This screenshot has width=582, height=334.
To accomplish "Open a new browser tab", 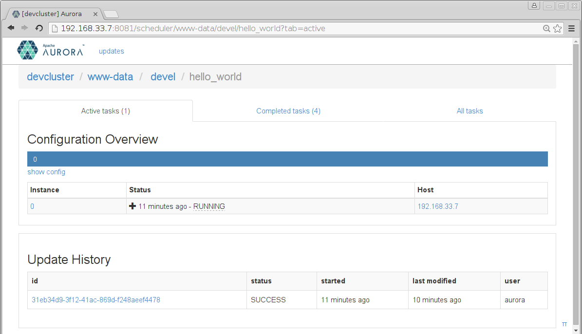I will (x=111, y=14).
